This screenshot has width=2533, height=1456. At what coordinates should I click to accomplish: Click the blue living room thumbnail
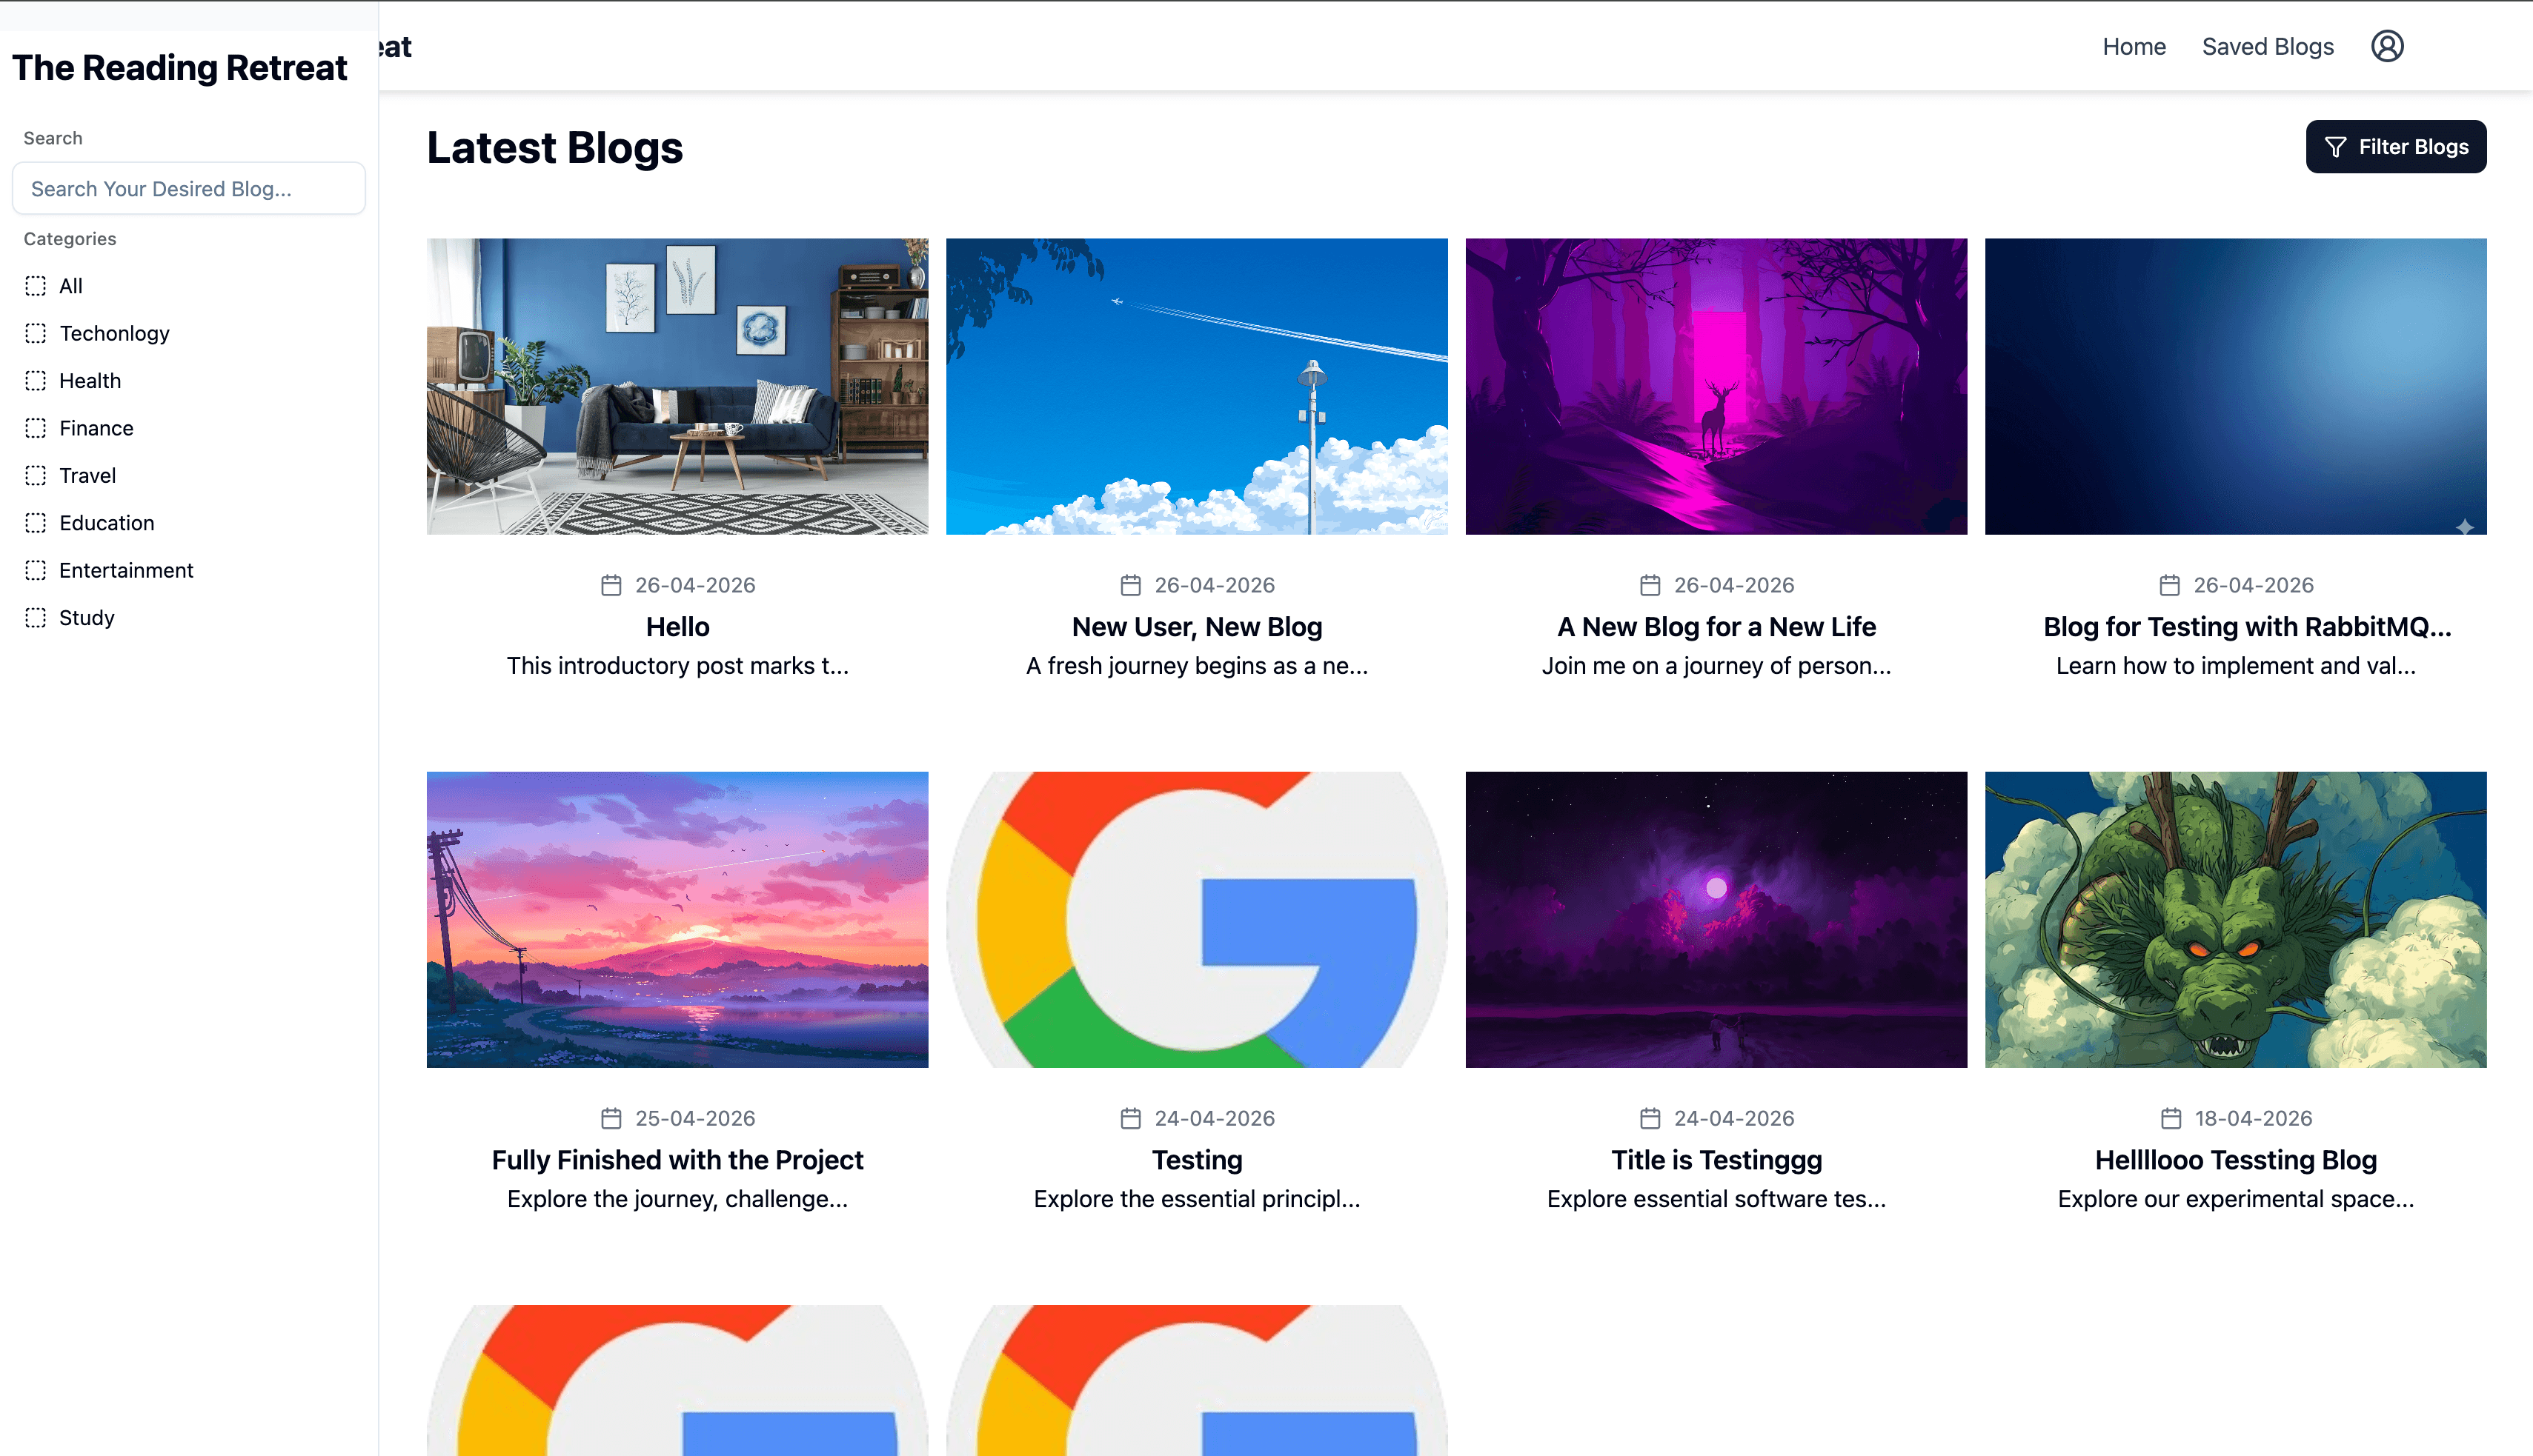(x=677, y=386)
